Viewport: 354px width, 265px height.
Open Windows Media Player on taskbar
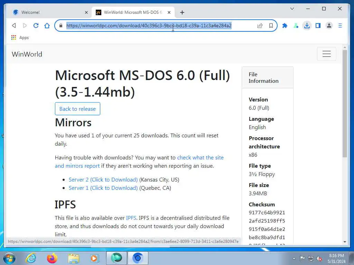click(x=95, y=258)
